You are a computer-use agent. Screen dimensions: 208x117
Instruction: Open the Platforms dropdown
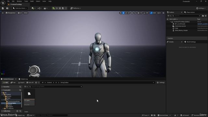click(75, 8)
